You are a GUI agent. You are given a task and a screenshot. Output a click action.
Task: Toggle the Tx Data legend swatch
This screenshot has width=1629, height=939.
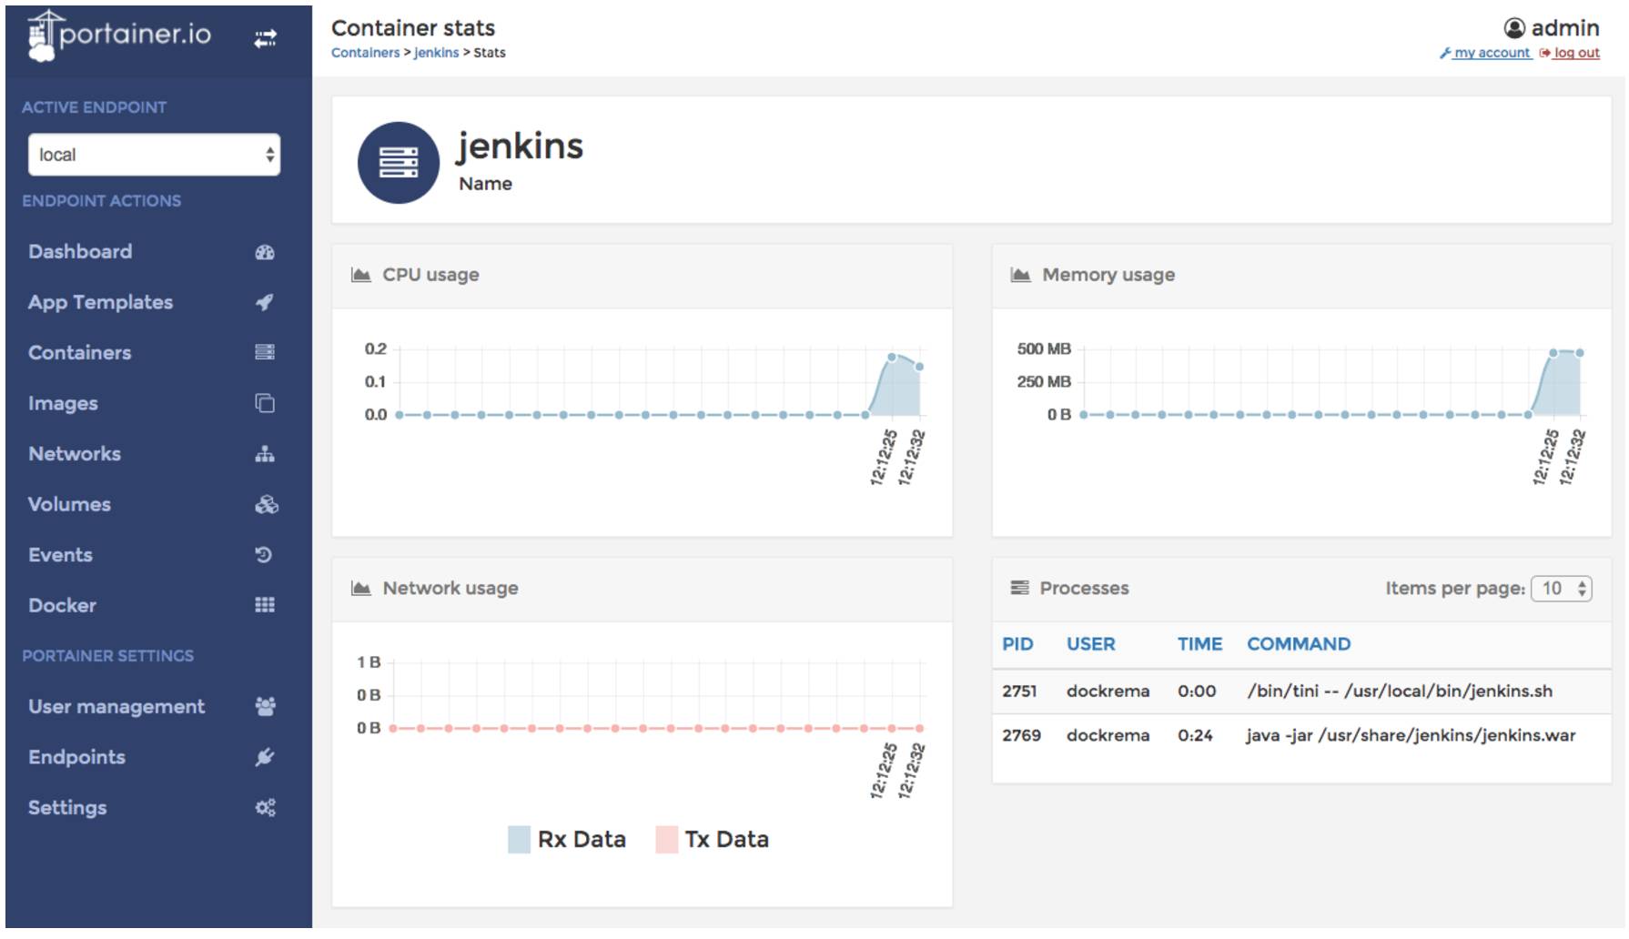[666, 839]
